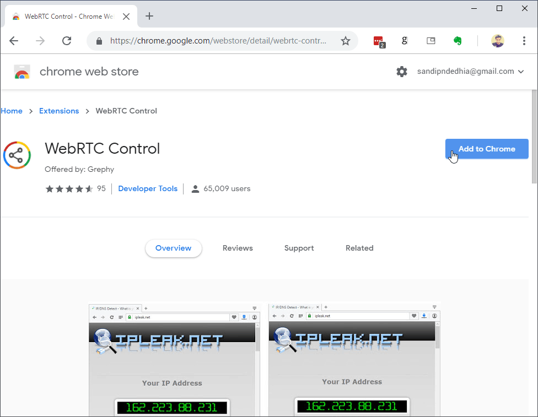
Task: Open the Evernote elephant extension
Action: pos(458,41)
